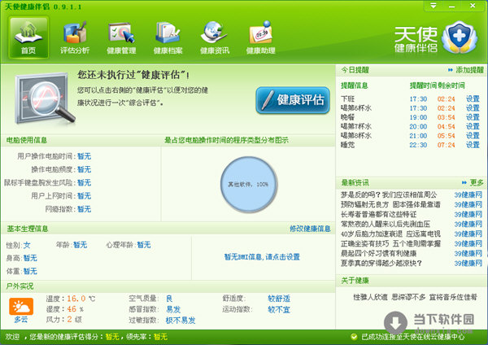
Task: Open news 长寿者普遍都有这些特征
Action: (378, 214)
